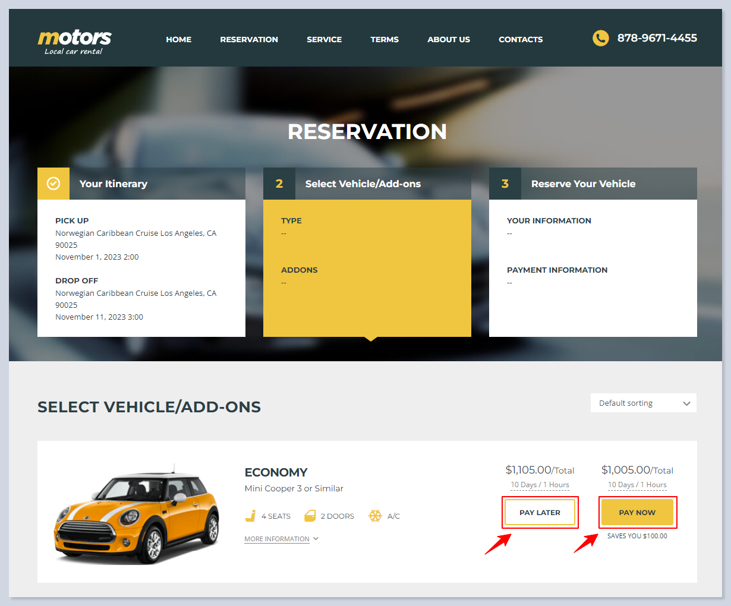Image resolution: width=731 pixels, height=606 pixels.
Task: Click the Motors logo
Action: pyautogui.click(x=74, y=42)
